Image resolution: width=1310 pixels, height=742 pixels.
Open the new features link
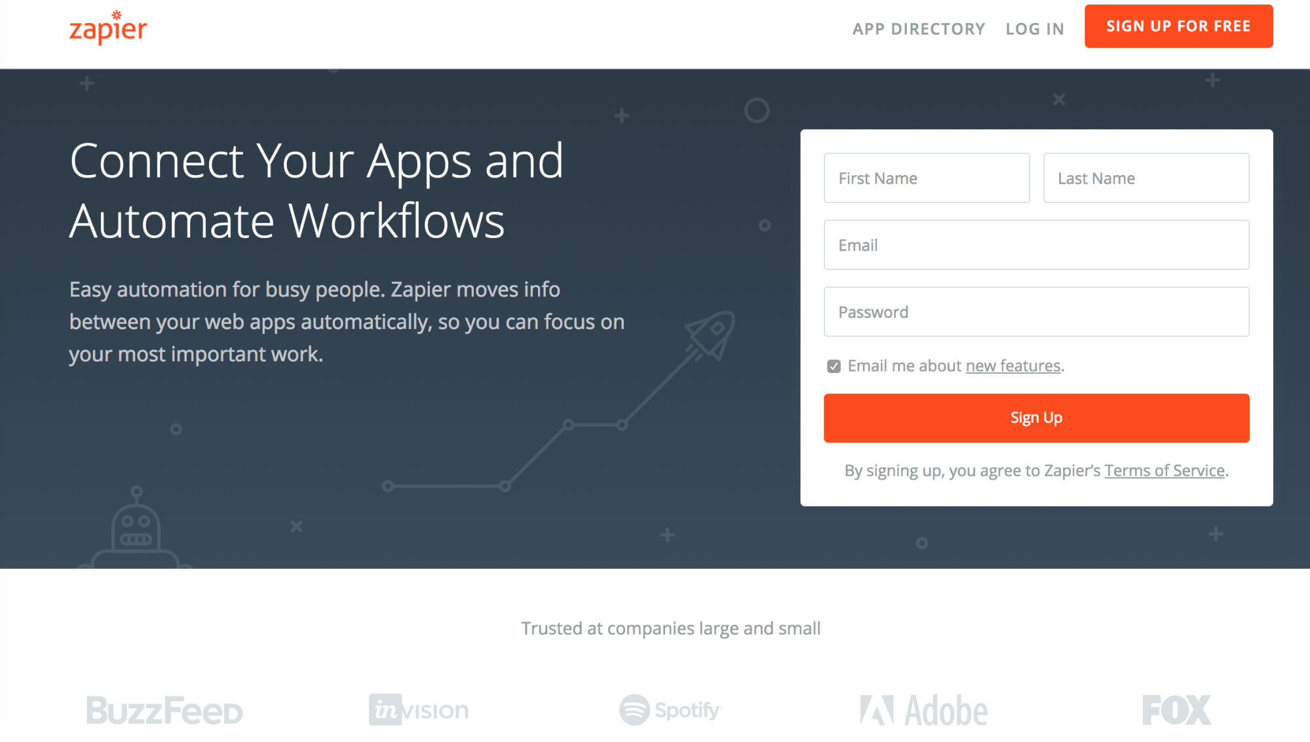[1012, 366]
